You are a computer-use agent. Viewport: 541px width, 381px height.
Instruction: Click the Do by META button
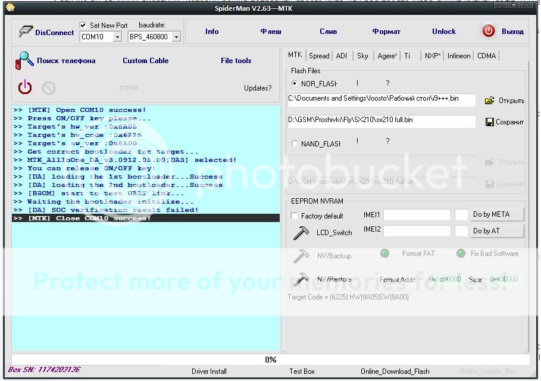[x=496, y=214]
